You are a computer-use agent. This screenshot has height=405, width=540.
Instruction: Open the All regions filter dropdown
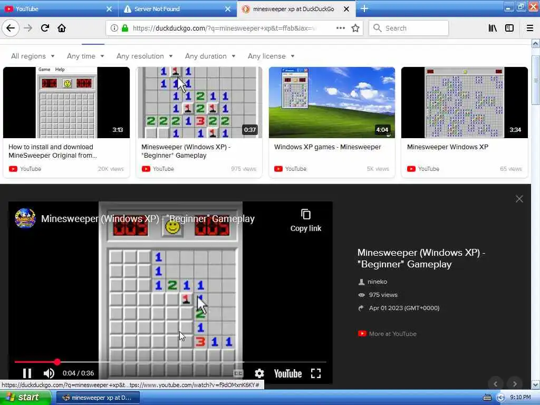33,56
